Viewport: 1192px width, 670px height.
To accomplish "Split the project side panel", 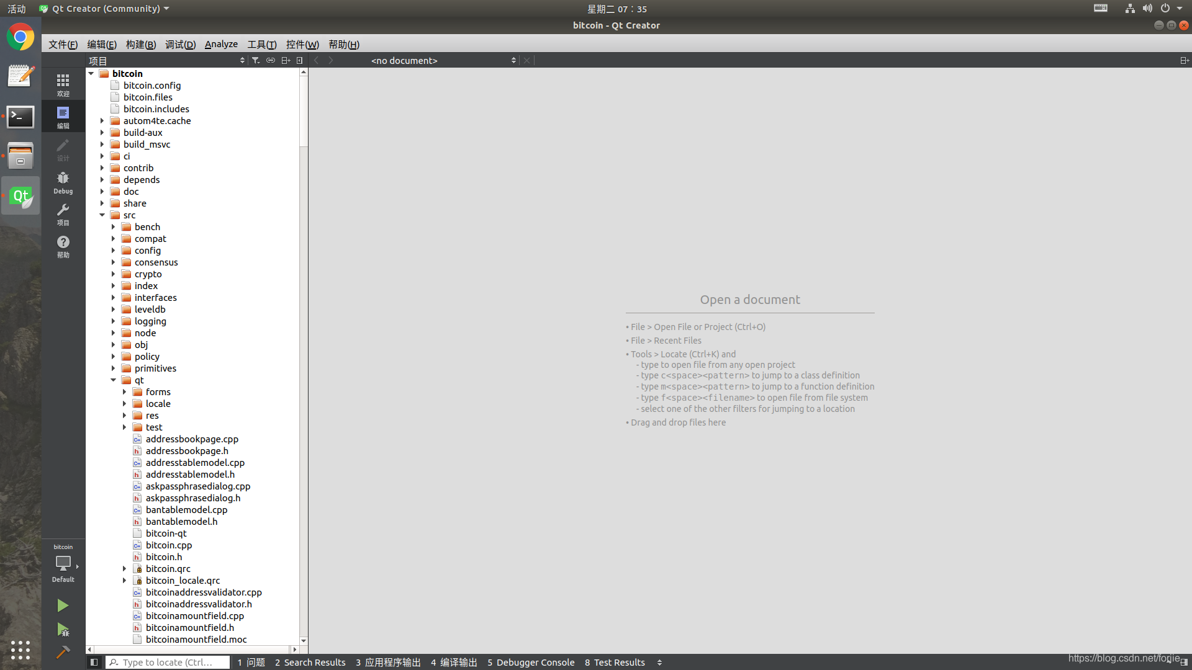I will pyautogui.click(x=286, y=60).
